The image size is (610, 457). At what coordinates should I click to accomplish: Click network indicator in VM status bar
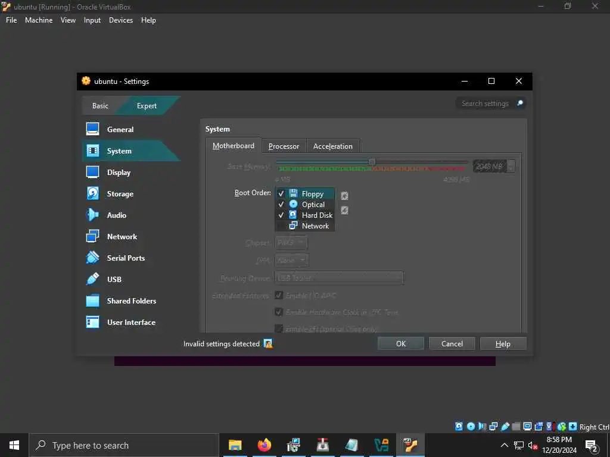point(493,427)
